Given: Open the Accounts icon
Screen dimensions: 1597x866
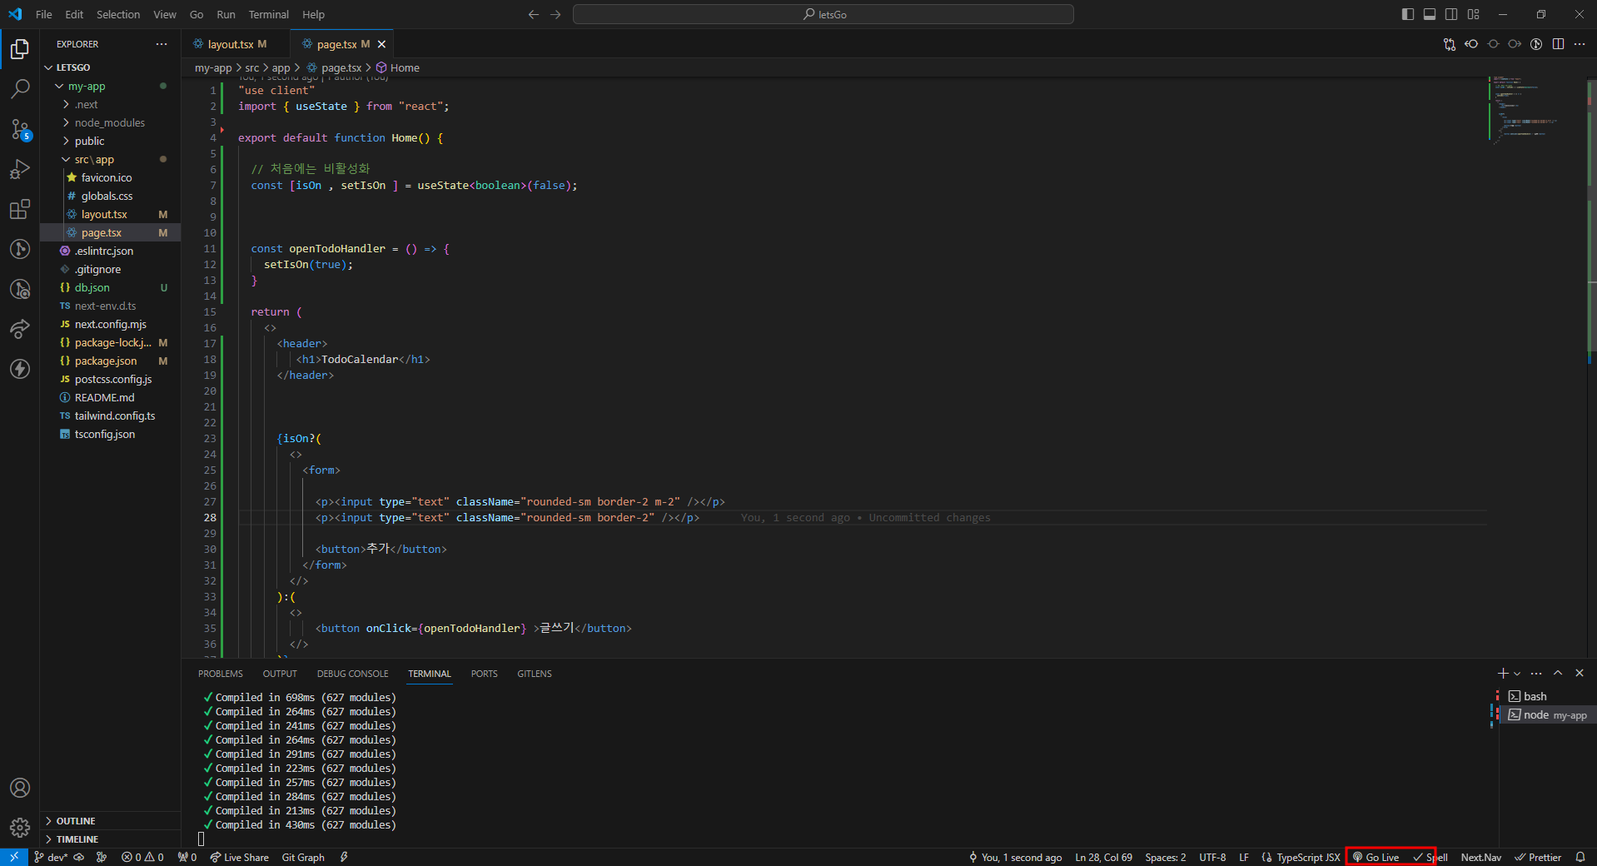Looking at the screenshot, I should click(20, 788).
